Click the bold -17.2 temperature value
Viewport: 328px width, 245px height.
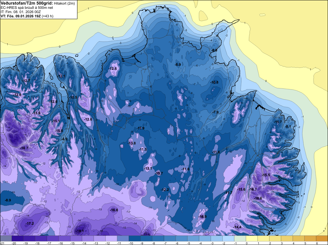click(x=30, y=223)
